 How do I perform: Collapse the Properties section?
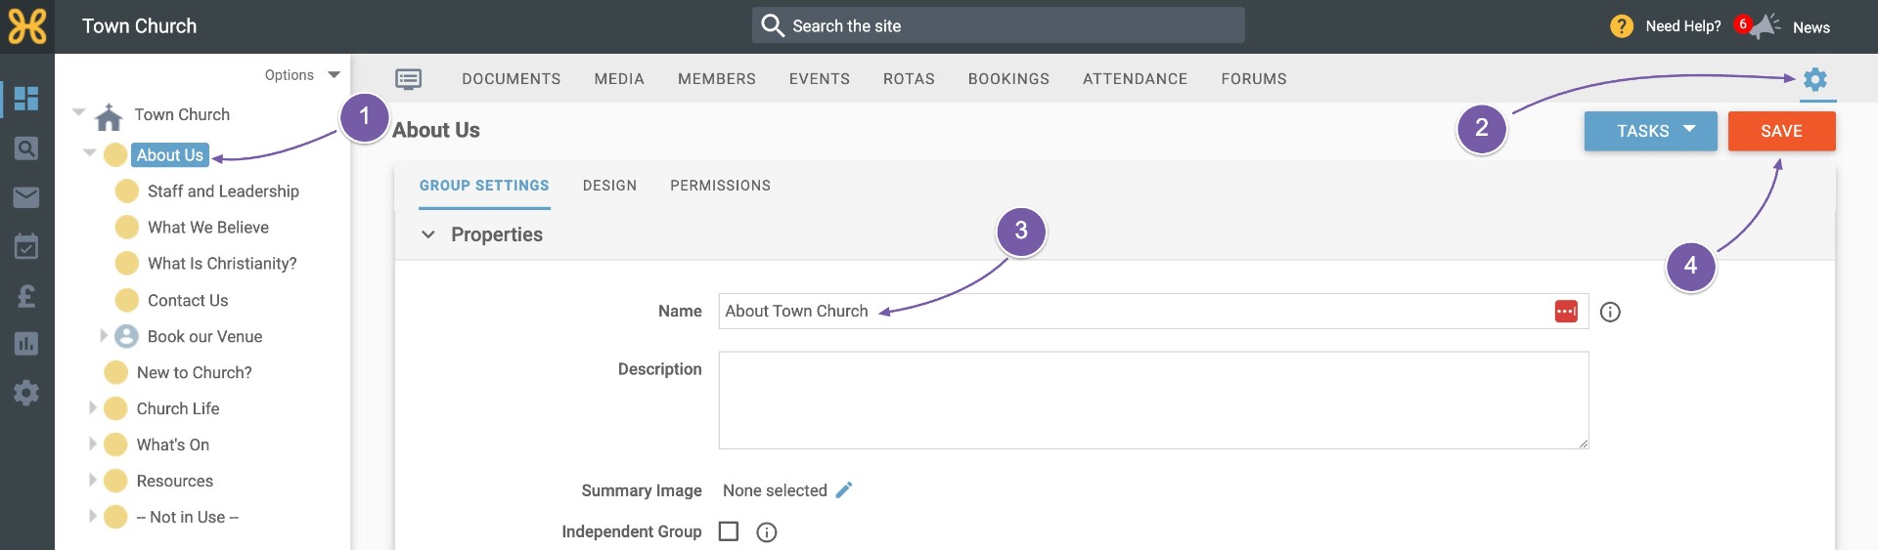tap(427, 234)
